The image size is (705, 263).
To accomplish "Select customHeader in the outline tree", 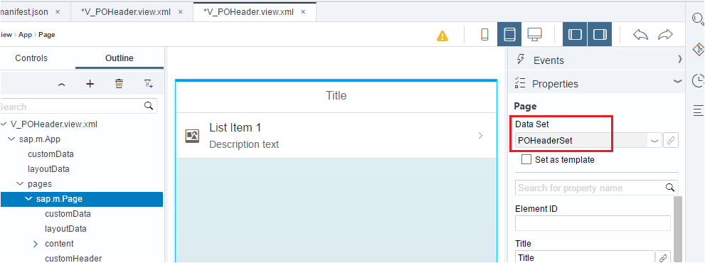I will [x=73, y=258].
